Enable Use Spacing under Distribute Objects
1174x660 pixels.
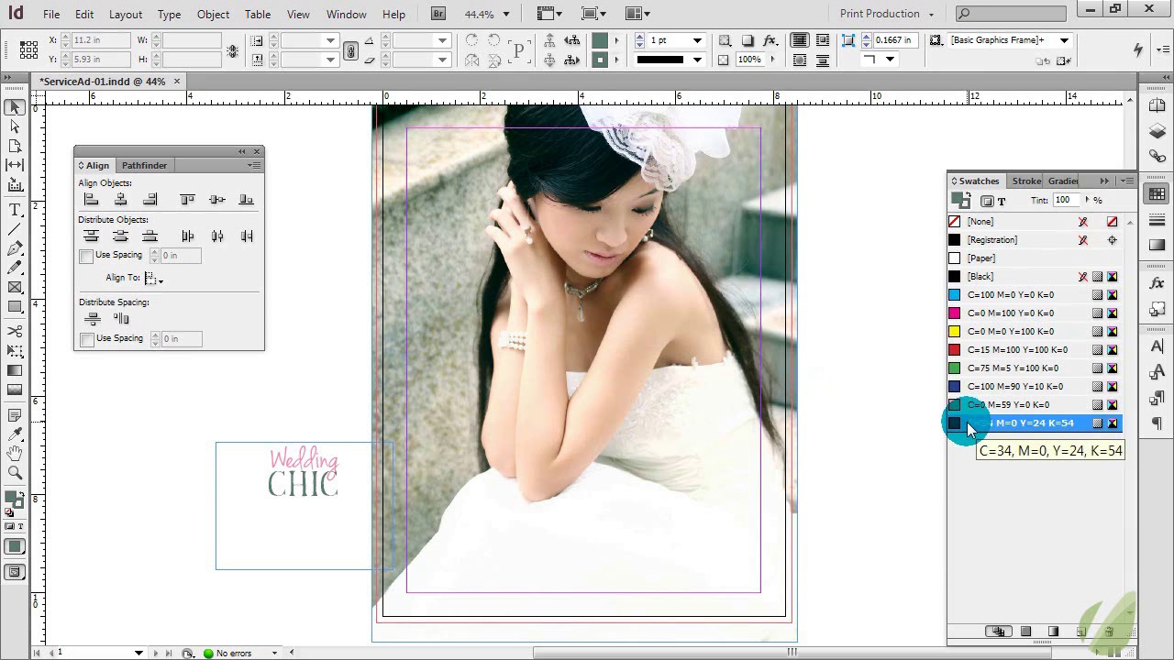point(87,256)
